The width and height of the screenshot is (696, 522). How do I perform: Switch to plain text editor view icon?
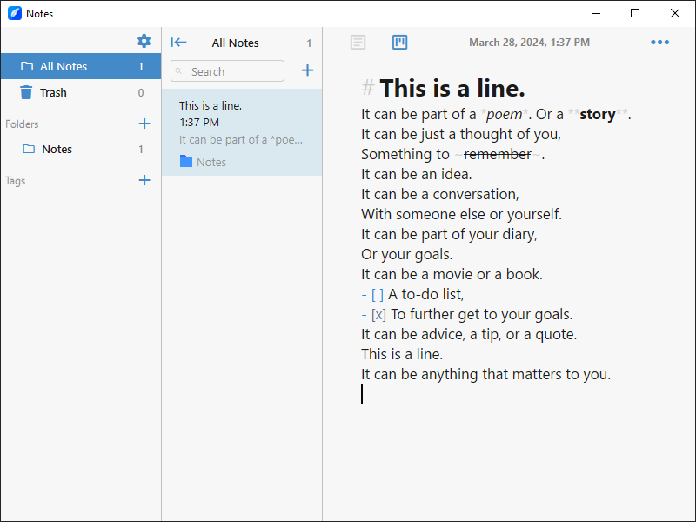tap(358, 43)
